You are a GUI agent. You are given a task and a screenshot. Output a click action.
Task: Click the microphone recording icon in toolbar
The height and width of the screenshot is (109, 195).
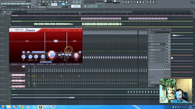coord(153,2)
